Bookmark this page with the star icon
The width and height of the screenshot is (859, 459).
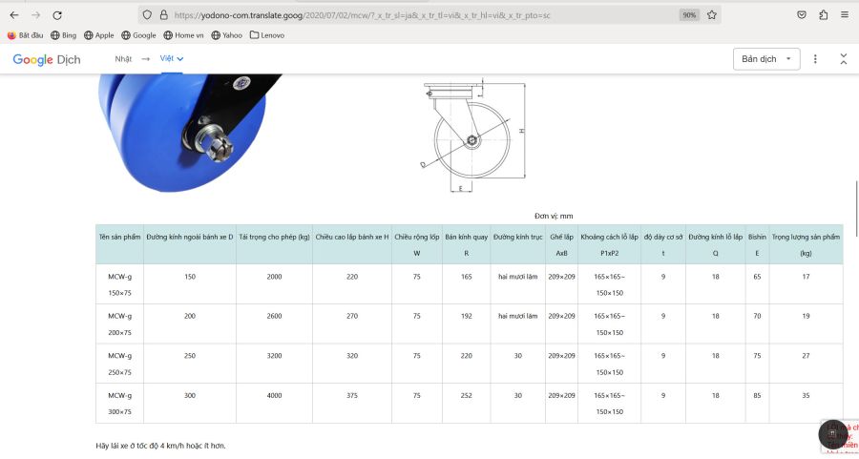click(x=712, y=15)
